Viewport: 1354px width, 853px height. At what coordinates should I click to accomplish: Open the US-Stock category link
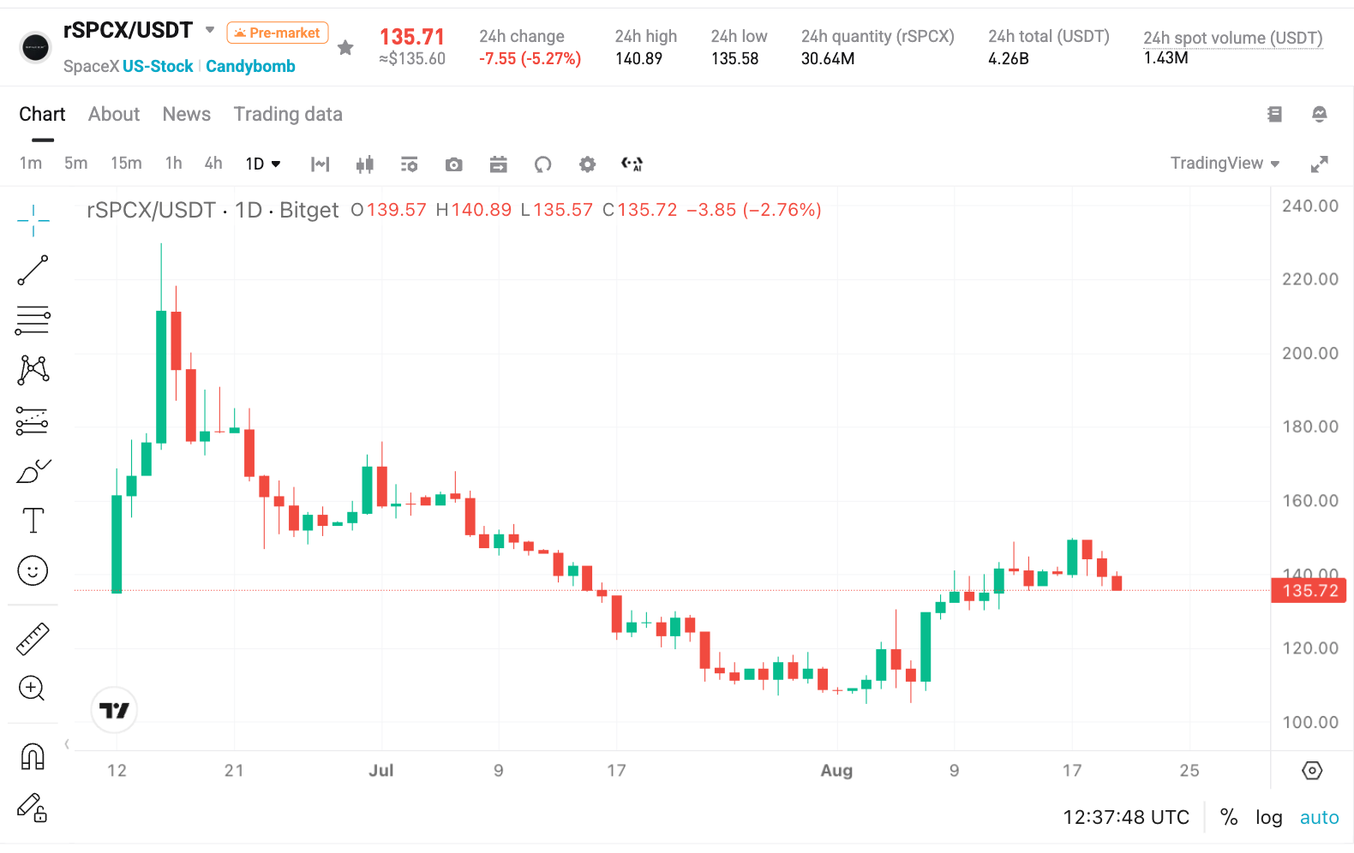coord(158,66)
